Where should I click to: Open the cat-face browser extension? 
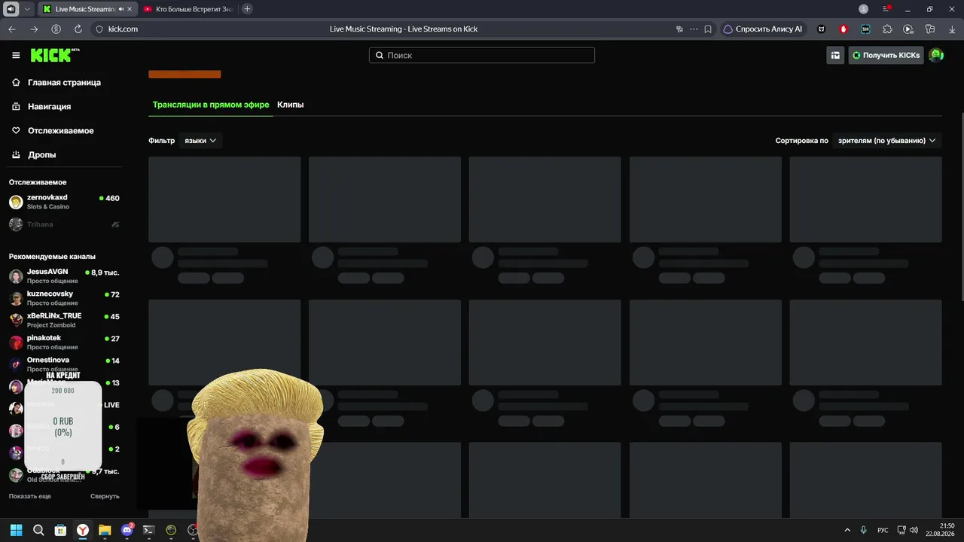(822, 29)
